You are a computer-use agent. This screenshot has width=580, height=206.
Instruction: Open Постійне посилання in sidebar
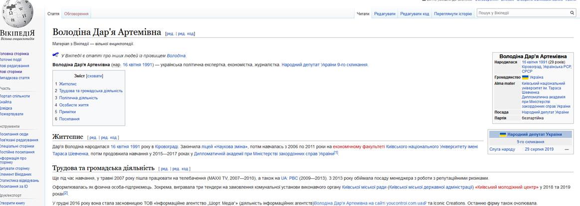[x=17, y=152]
